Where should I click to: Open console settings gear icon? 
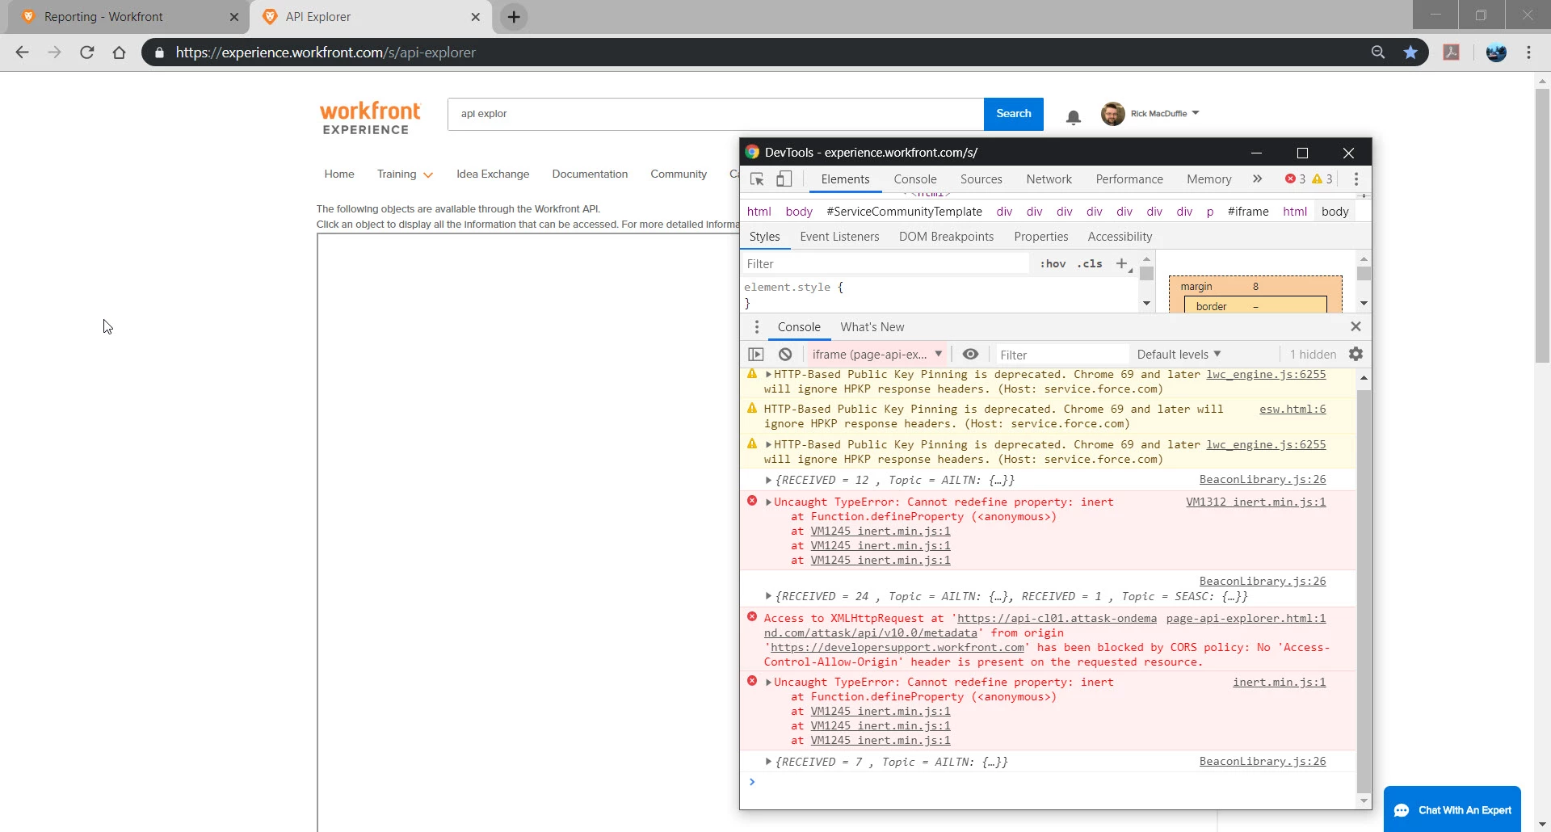pyautogui.click(x=1356, y=355)
